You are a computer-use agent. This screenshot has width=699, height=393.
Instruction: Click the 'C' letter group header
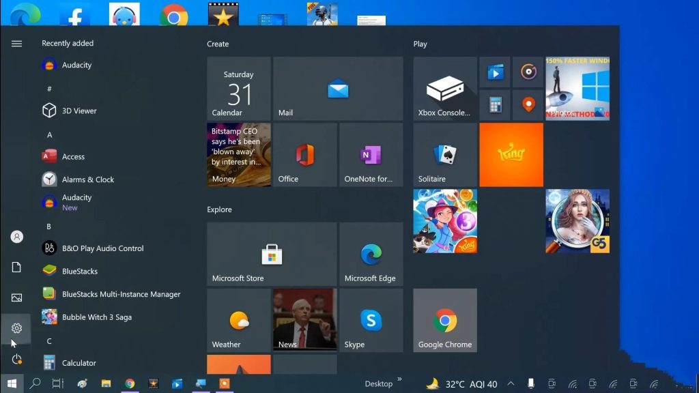point(49,341)
